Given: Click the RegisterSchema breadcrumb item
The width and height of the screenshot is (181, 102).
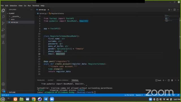Looking at the screenshot, I should click(x=57, y=14).
